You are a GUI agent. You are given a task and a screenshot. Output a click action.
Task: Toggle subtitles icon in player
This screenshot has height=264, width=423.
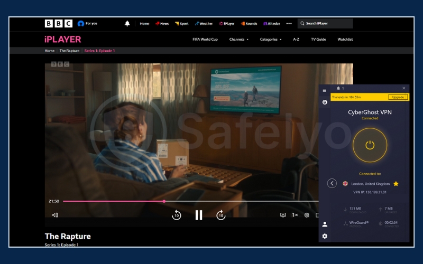click(x=283, y=215)
